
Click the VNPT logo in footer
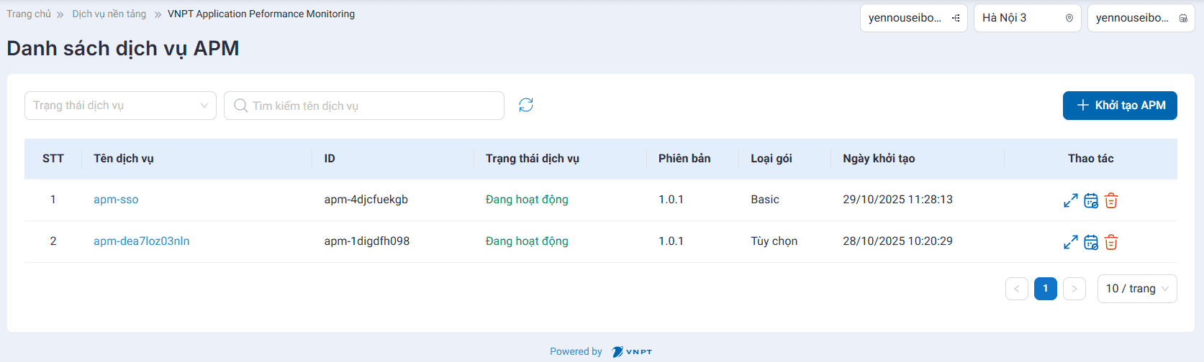pos(632,351)
